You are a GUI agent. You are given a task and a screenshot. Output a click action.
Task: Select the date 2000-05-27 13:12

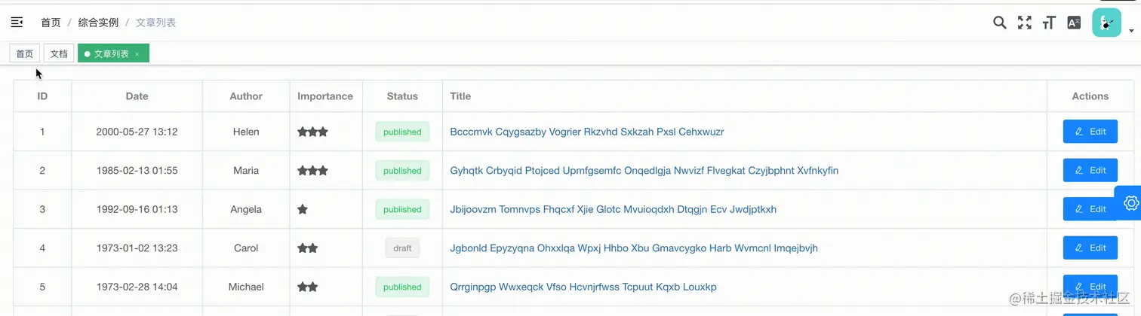point(137,132)
